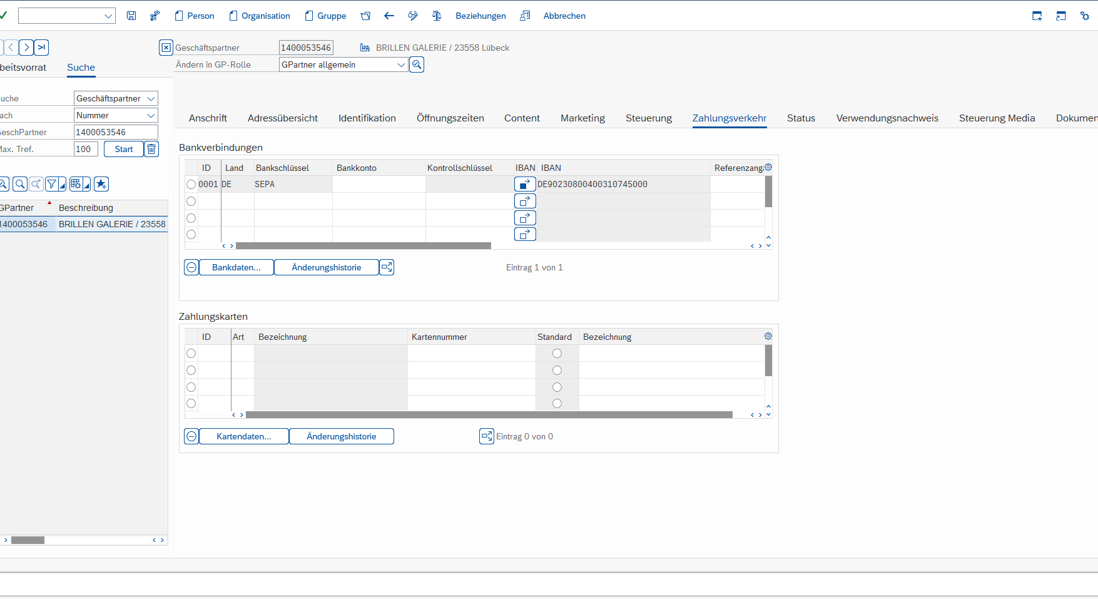This screenshot has height=599, width=1098.
Task: Open the settings gears icon top right
Action: point(1085,16)
